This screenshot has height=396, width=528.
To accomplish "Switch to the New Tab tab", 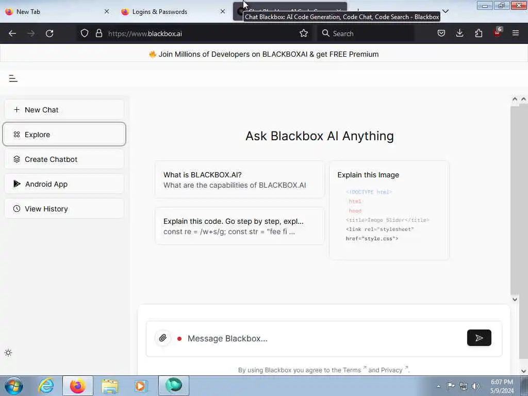I will [57, 11].
